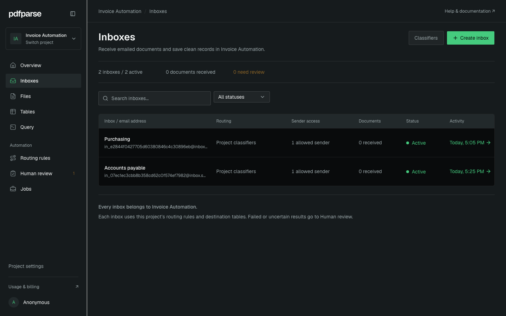This screenshot has height=316, width=506.
Task: Click the arrow icon after 5:25 PM
Action: 488,171
